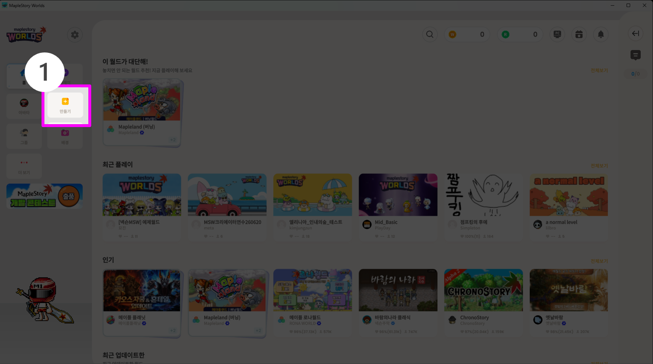Image resolution: width=653 pixels, height=364 pixels.
Task: Open the notifications bell
Action: click(601, 34)
